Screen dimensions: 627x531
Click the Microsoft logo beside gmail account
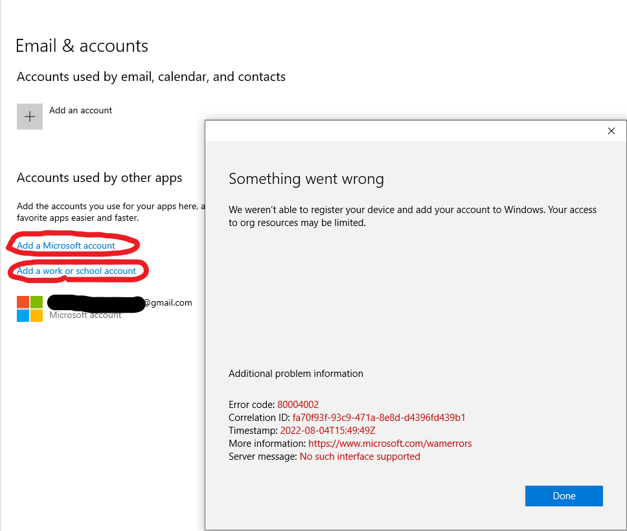click(x=30, y=309)
